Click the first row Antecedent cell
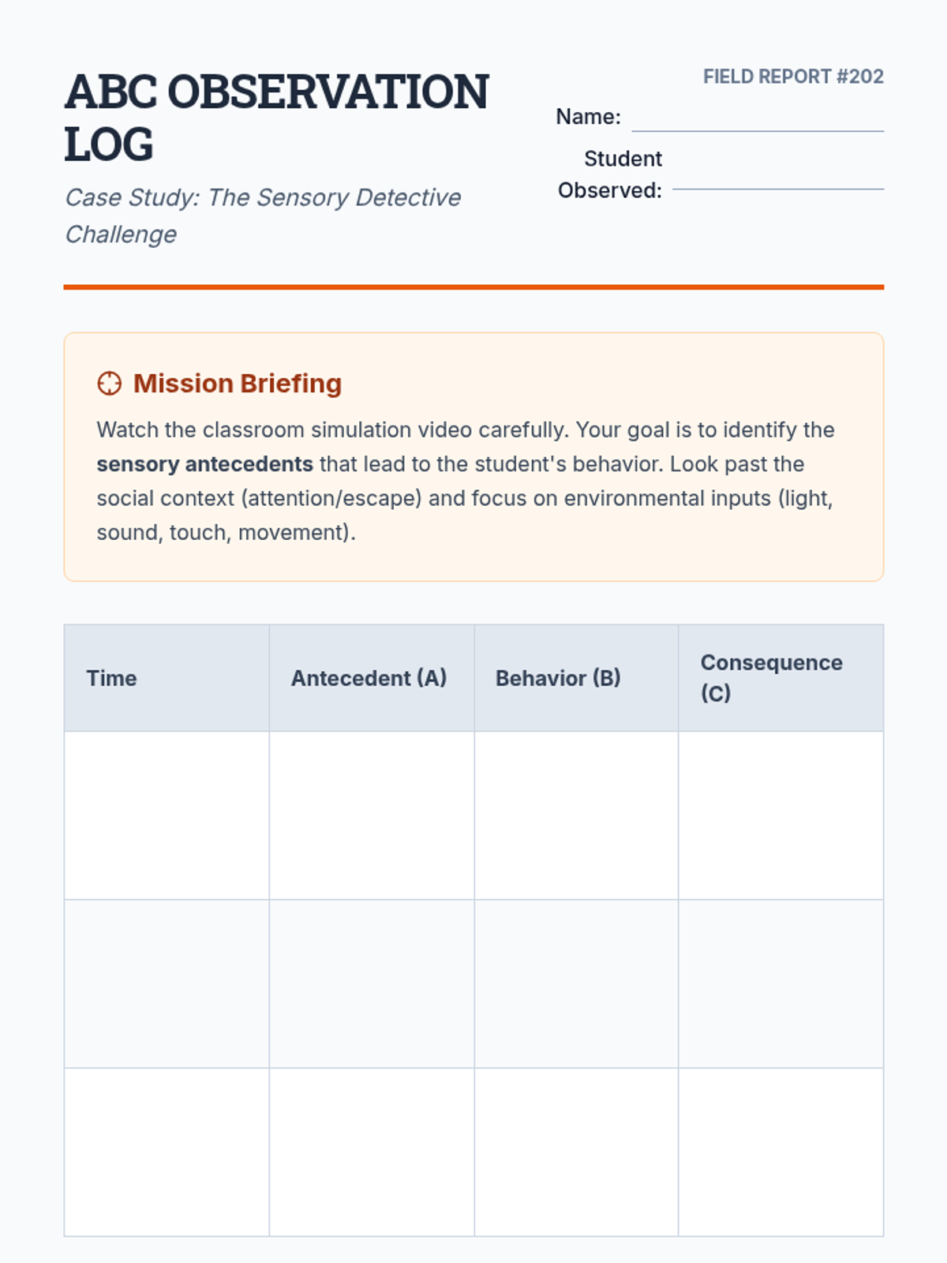This screenshot has height=1263, width=947. point(372,815)
